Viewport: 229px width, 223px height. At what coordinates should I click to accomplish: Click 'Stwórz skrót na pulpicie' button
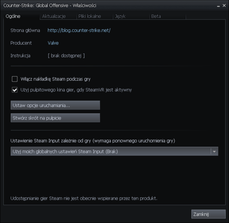(x=55, y=118)
